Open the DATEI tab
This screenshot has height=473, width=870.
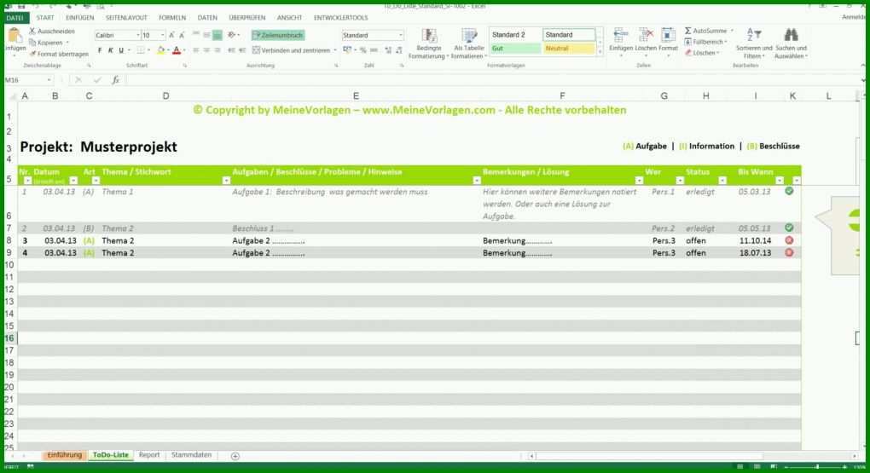pos(15,18)
